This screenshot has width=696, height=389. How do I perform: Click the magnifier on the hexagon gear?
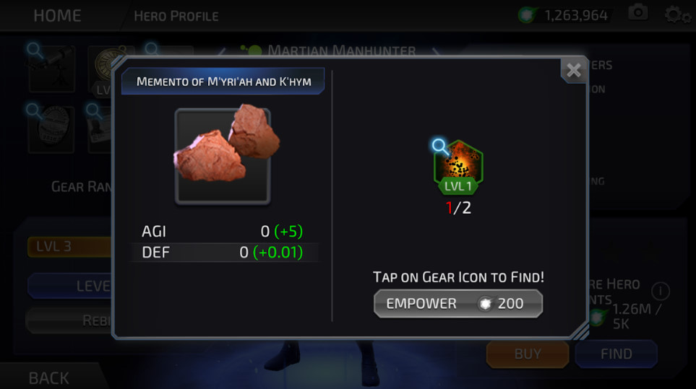[x=440, y=147]
